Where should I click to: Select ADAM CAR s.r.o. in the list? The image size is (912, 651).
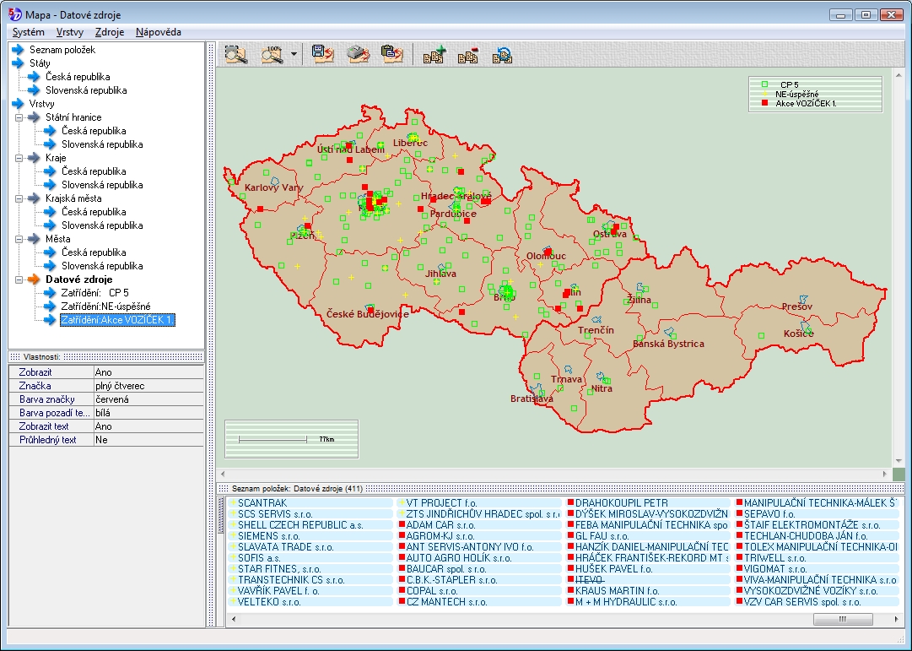[x=440, y=524]
